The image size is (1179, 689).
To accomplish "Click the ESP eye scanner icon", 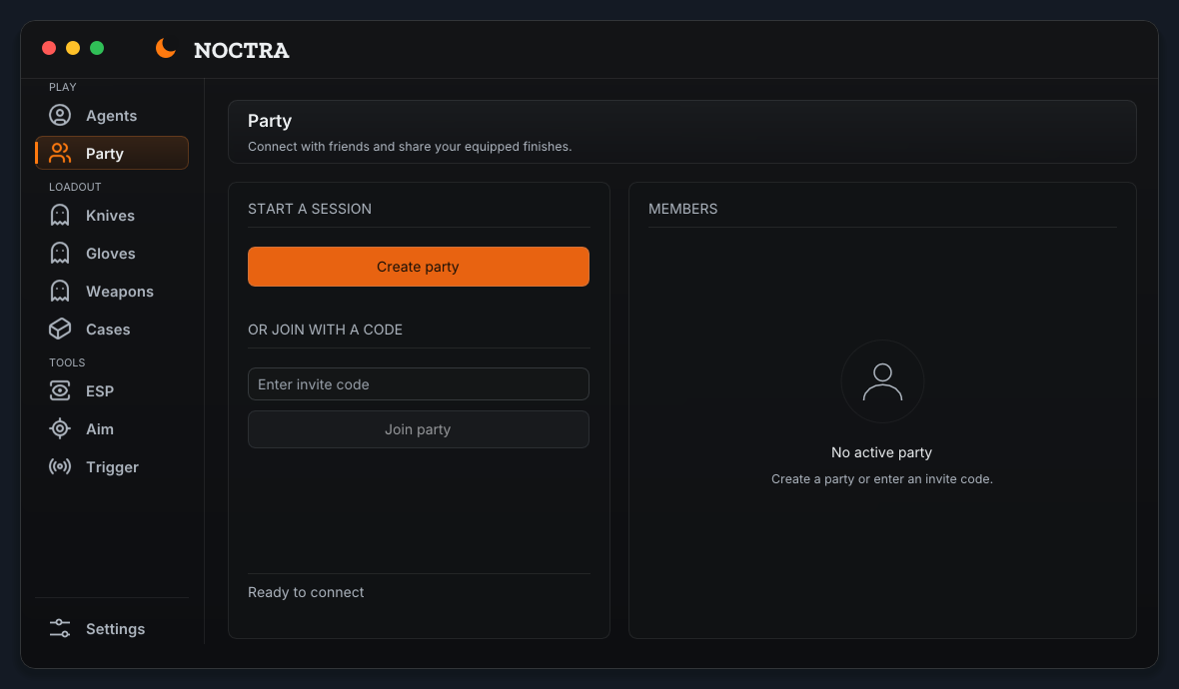I will (60, 390).
